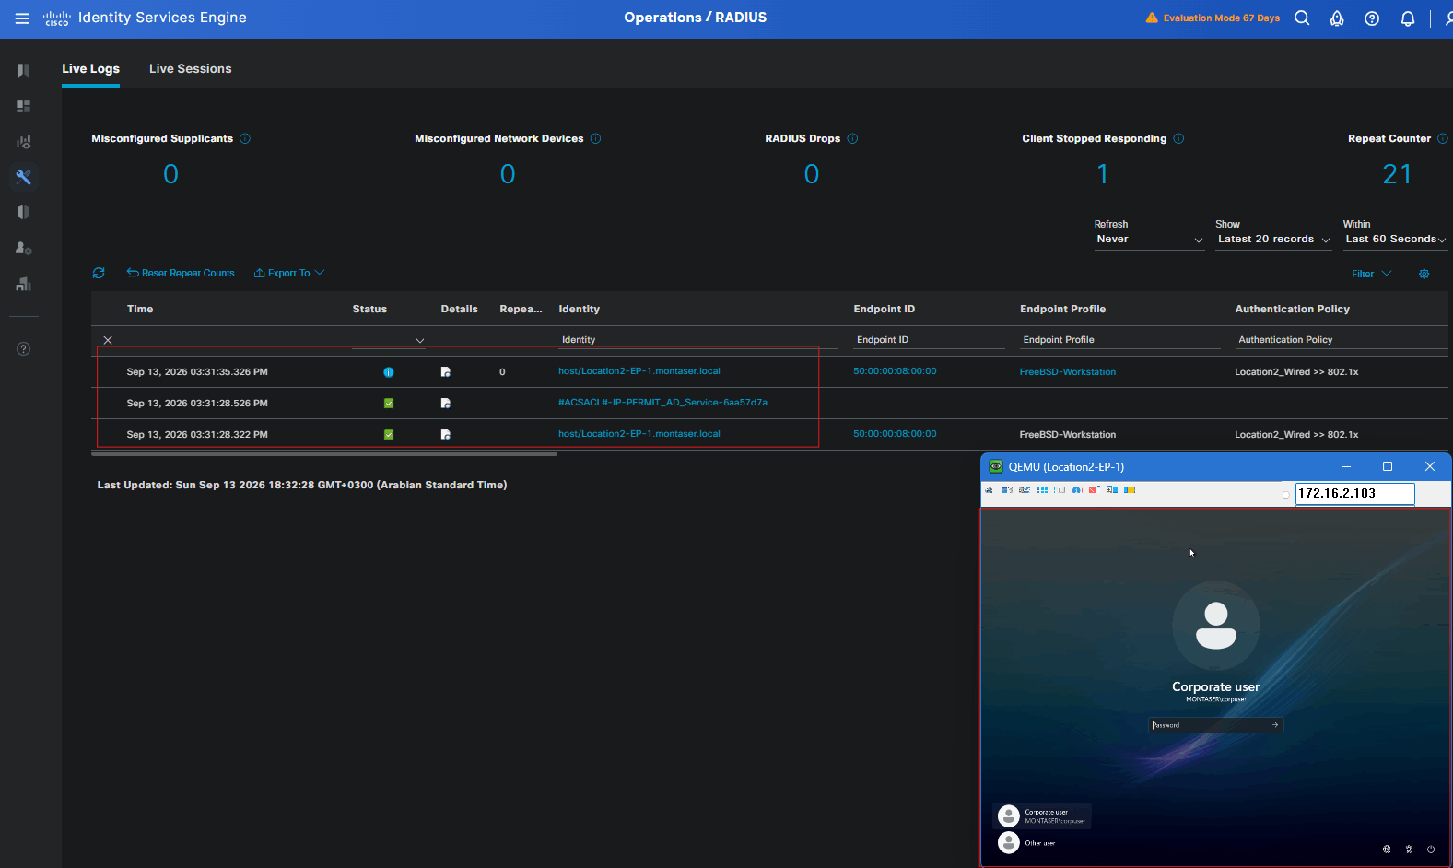
Task: Click the Endpoint Profile filter field
Action: [x=1120, y=340]
